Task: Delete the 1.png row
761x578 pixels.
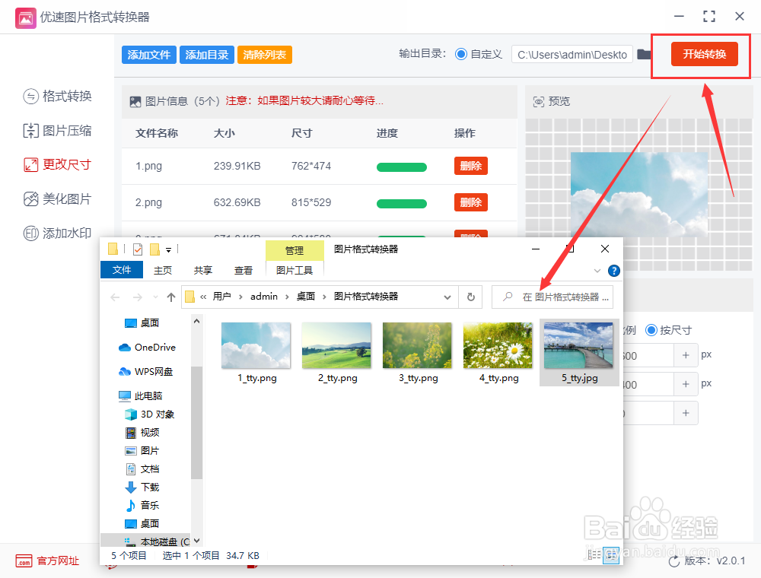Action: (471, 166)
